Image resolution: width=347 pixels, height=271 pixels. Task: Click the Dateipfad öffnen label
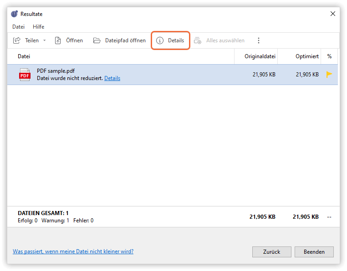pyautogui.click(x=125, y=40)
